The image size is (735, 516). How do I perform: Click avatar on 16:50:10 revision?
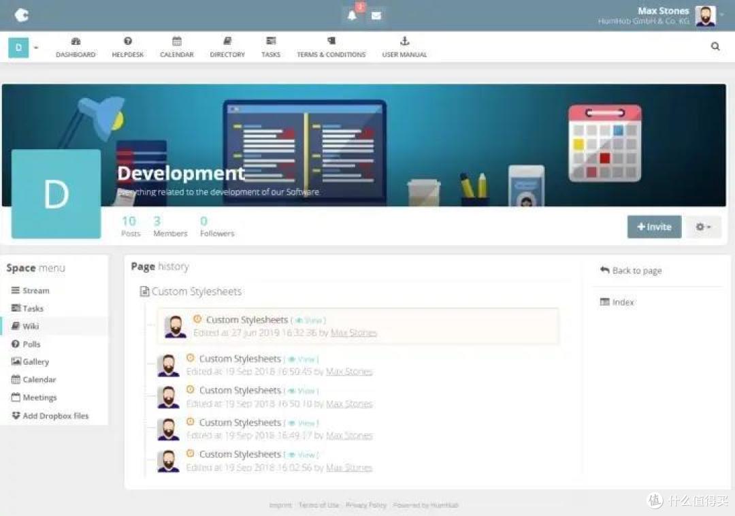168,397
